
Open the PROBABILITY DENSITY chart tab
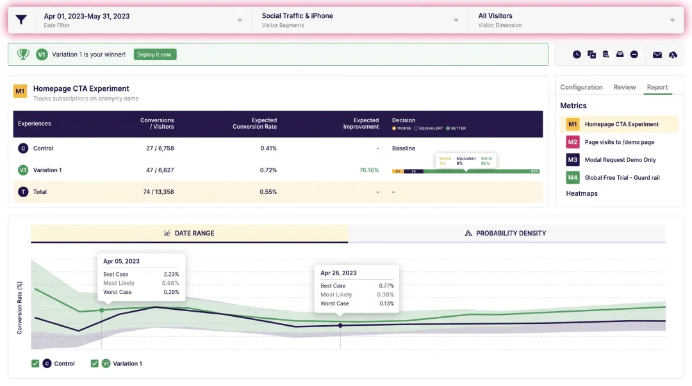tap(506, 233)
